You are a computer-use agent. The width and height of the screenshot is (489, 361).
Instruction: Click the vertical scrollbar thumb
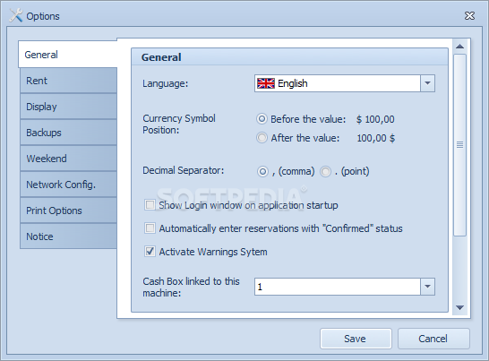tap(459, 145)
